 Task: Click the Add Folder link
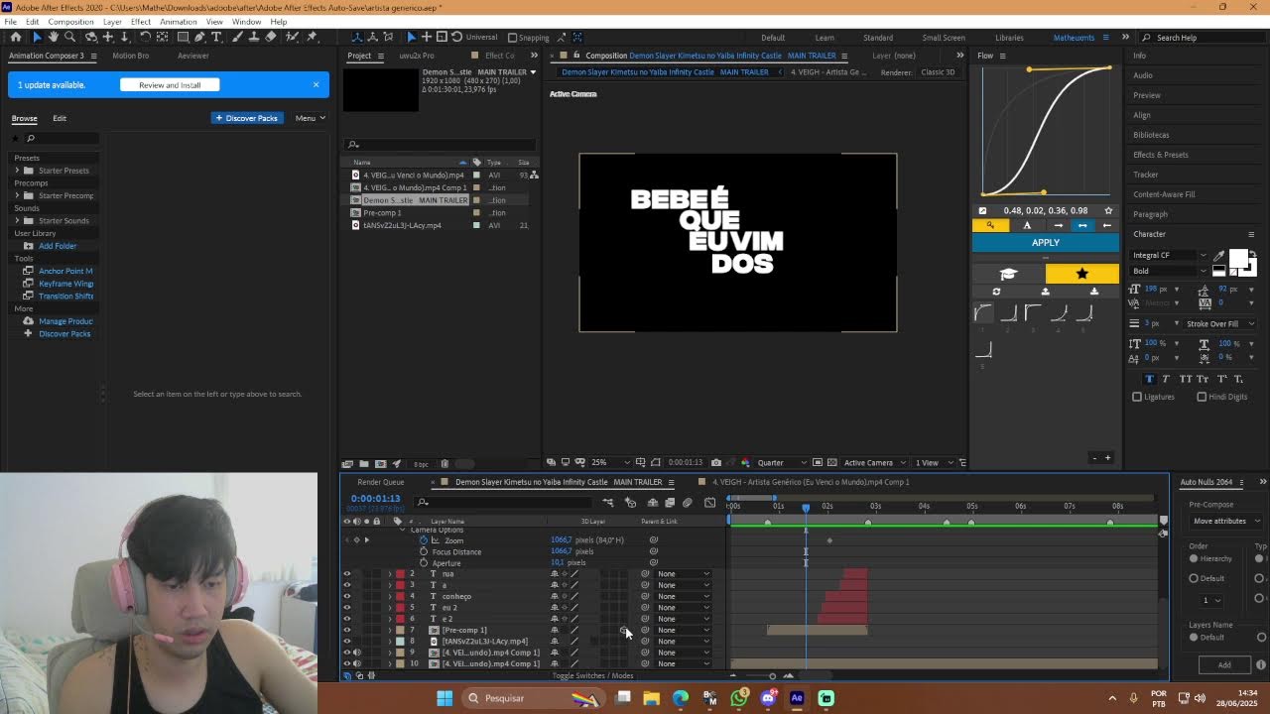(x=58, y=246)
